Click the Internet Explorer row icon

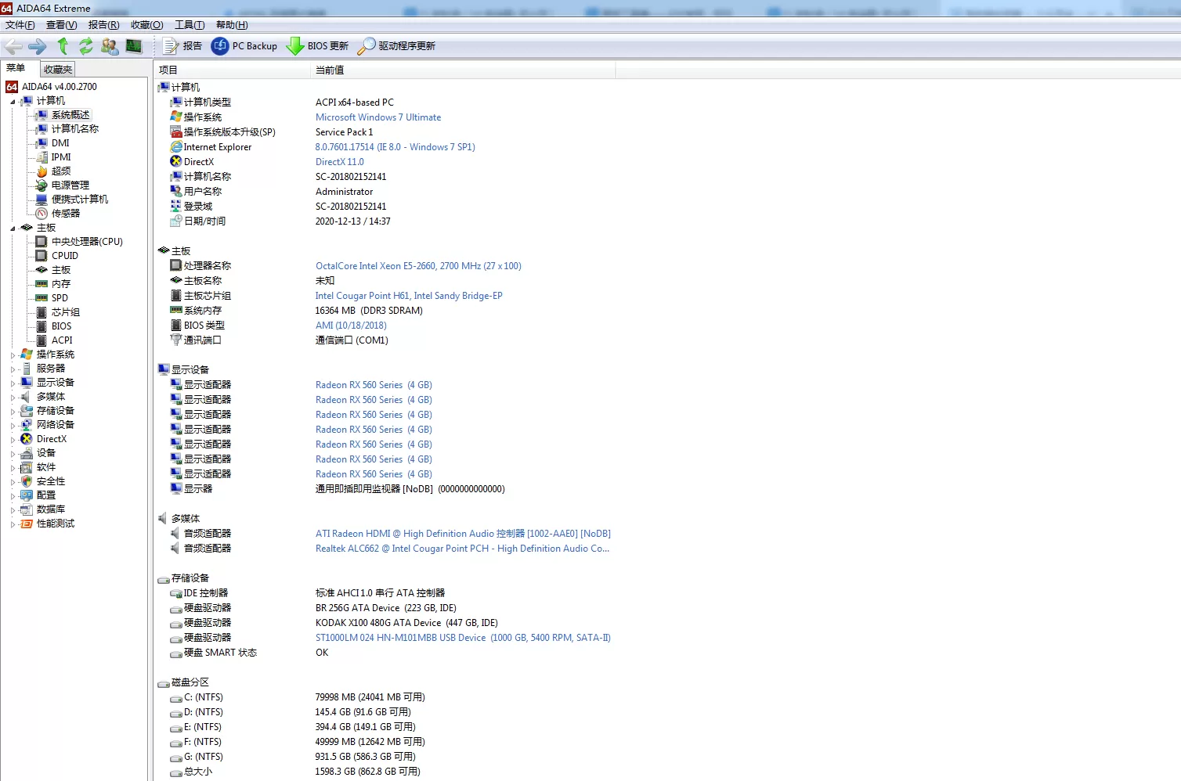tap(176, 147)
